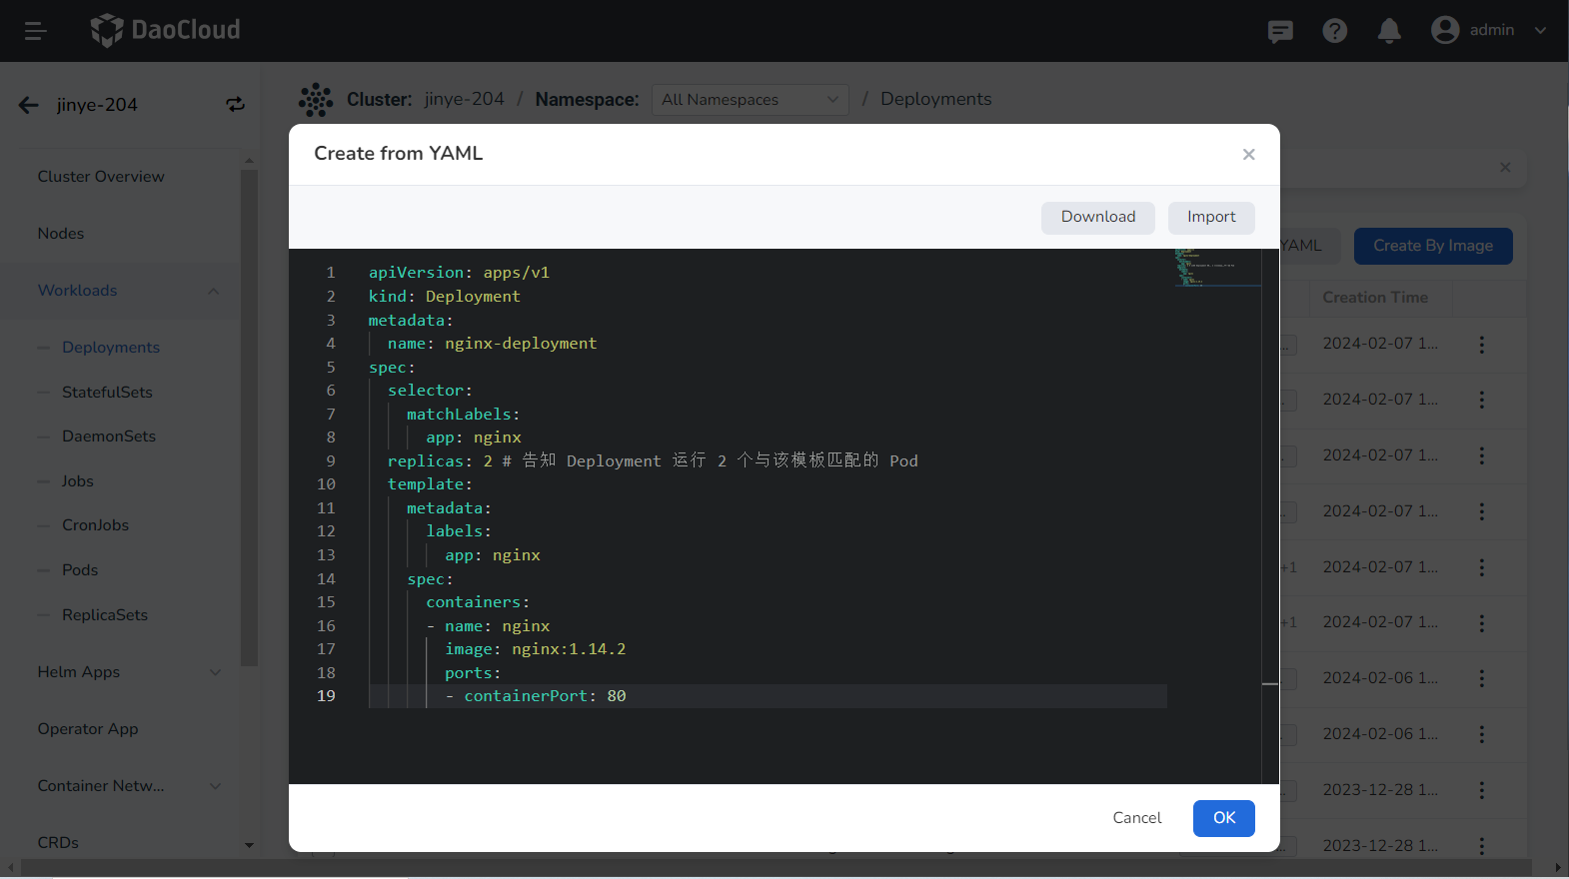Expand the Container Network sidebar section
The width and height of the screenshot is (1569, 879).
point(215,786)
